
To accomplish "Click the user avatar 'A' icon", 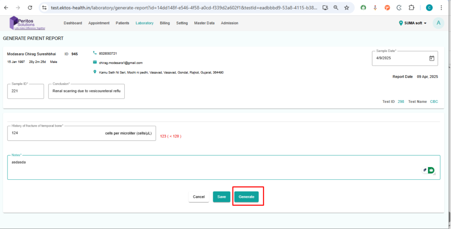I will coord(438,23).
